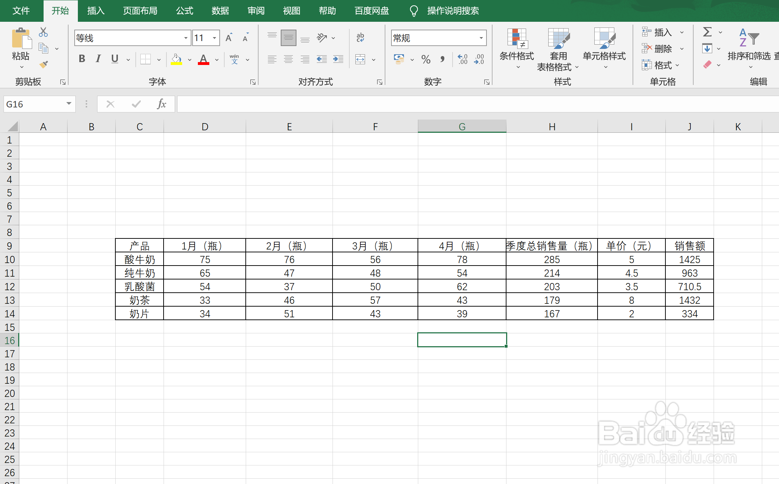Switch to the 插入 tab
The height and width of the screenshot is (484, 779).
(x=96, y=11)
